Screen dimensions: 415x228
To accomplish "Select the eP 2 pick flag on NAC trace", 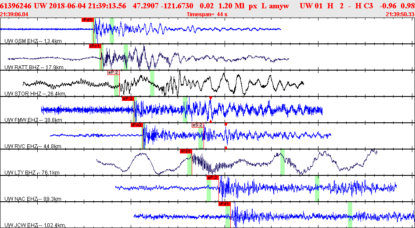I will pos(213,178).
